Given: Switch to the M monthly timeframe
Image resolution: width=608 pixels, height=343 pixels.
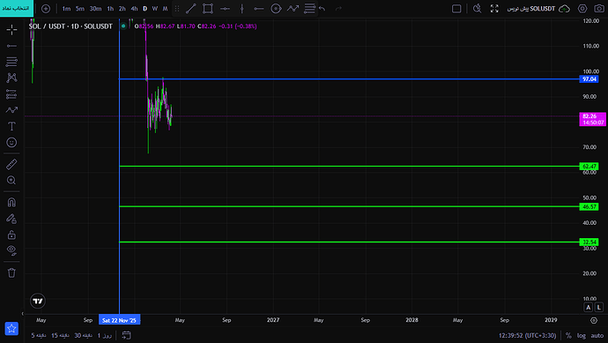Looking at the screenshot, I should click(165, 9).
